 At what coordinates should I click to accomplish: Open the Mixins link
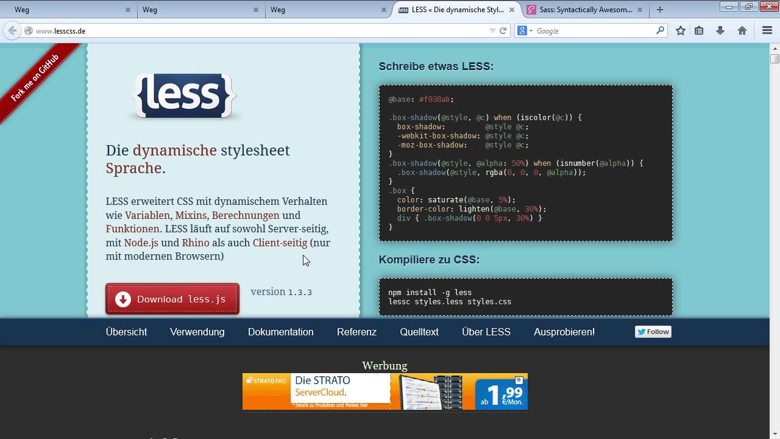(191, 215)
